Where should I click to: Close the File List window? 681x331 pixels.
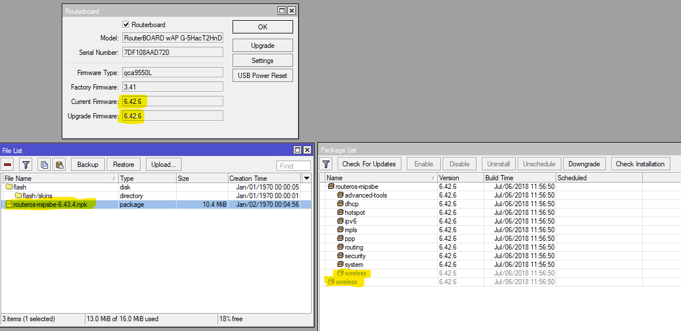pos(307,150)
